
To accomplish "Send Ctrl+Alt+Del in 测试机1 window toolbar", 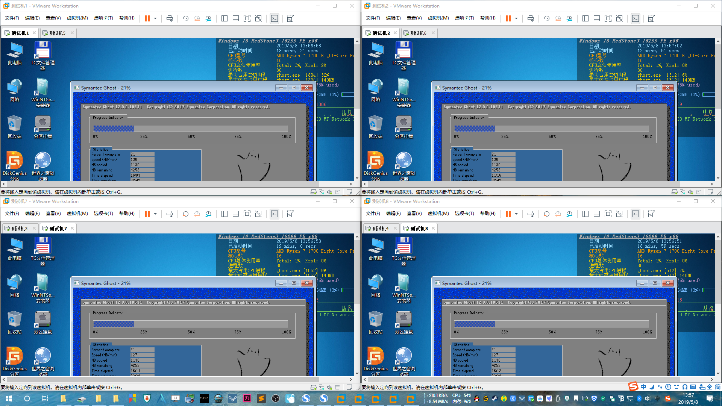I will pyautogui.click(x=170, y=18).
